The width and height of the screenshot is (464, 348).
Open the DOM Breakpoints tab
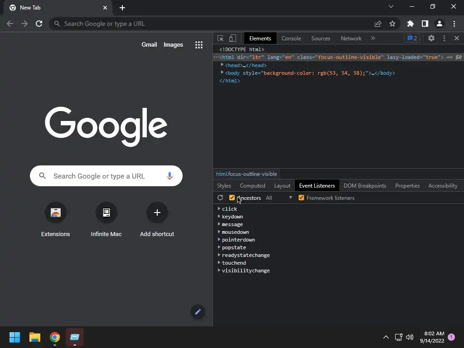365,185
